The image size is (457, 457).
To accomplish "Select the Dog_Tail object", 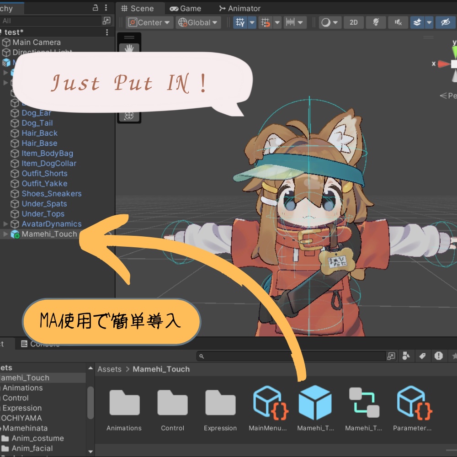I will point(37,123).
